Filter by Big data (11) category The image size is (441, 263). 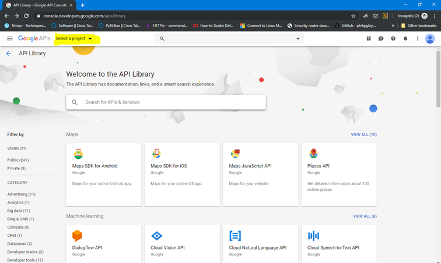coord(19,211)
